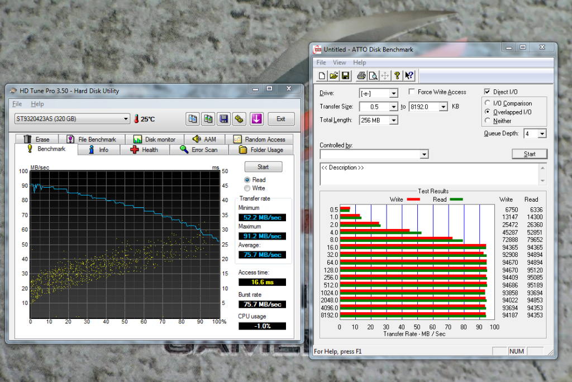Viewport: 572px width, 382px height.
Task: Select the I/O Comparison radio option
Action: (x=488, y=103)
